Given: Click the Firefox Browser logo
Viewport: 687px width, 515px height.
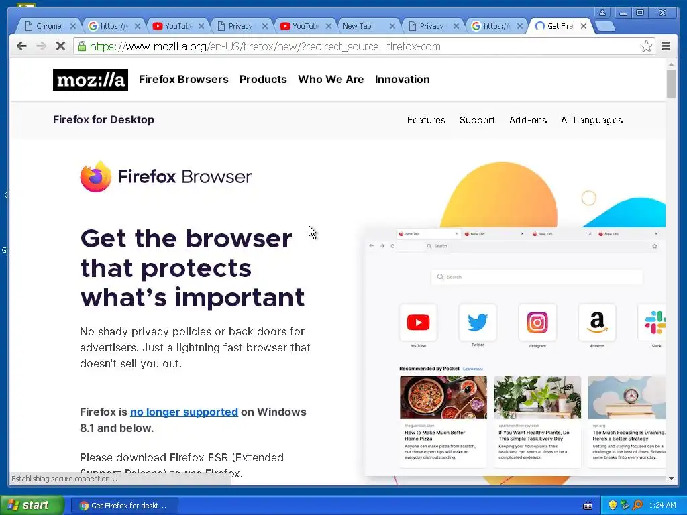Looking at the screenshot, I should point(166,176).
